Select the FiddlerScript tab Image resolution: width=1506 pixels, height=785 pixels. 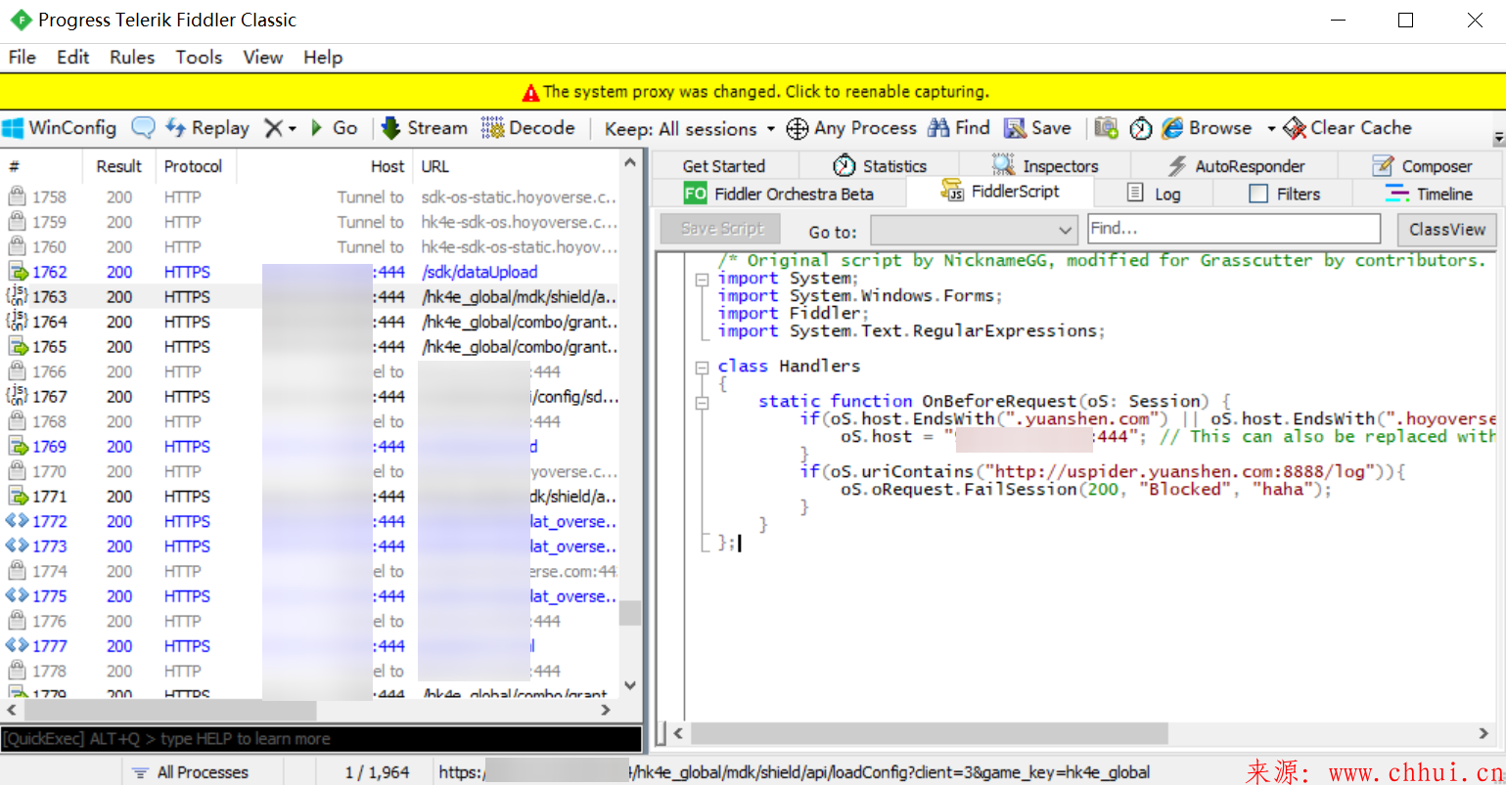click(1000, 192)
